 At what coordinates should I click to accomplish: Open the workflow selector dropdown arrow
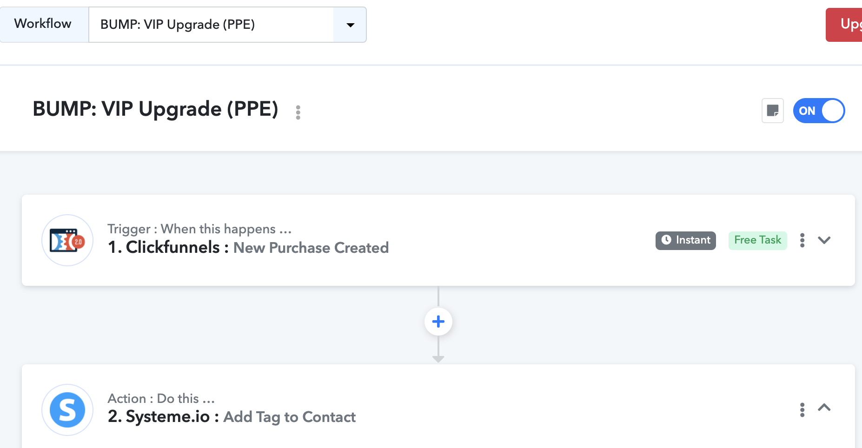pos(350,25)
